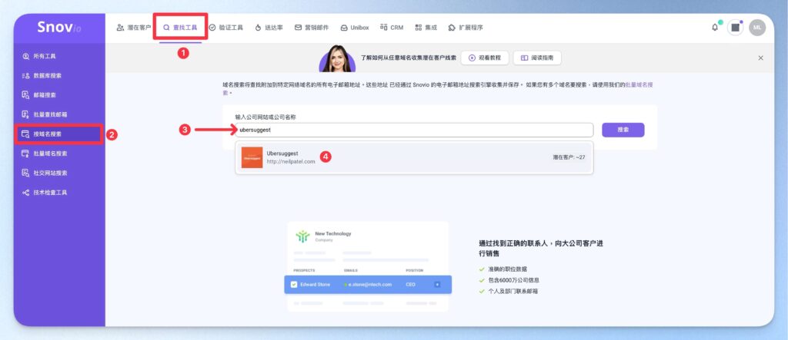The image size is (788, 340).
Task: Open the 扩展程序 tab
Action: coord(466,28)
